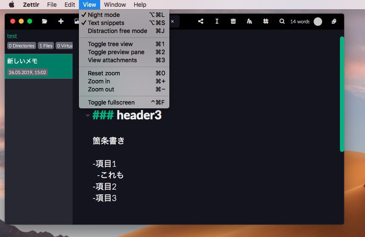Close the View menu via its title
This screenshot has width=365, height=237.
point(90,5)
